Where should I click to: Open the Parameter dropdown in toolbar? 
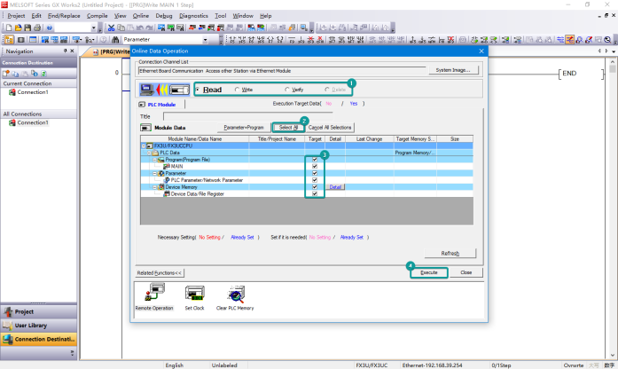(205, 40)
